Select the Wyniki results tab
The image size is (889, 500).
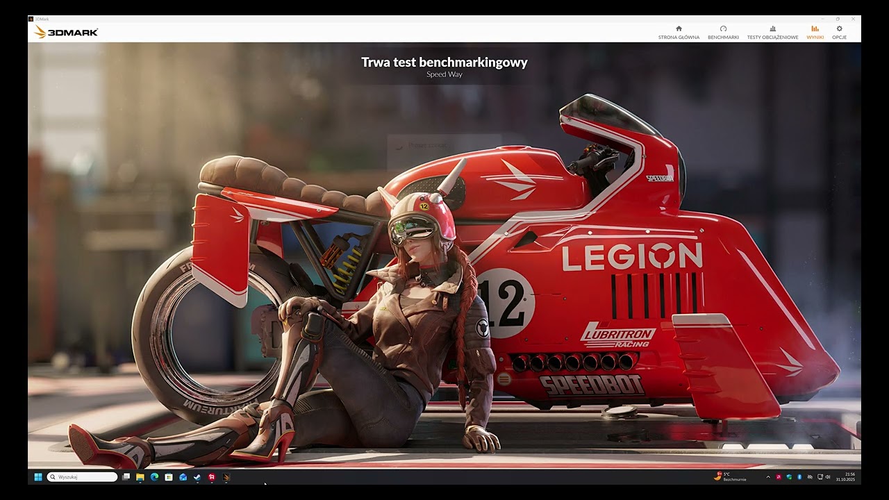coord(815,32)
